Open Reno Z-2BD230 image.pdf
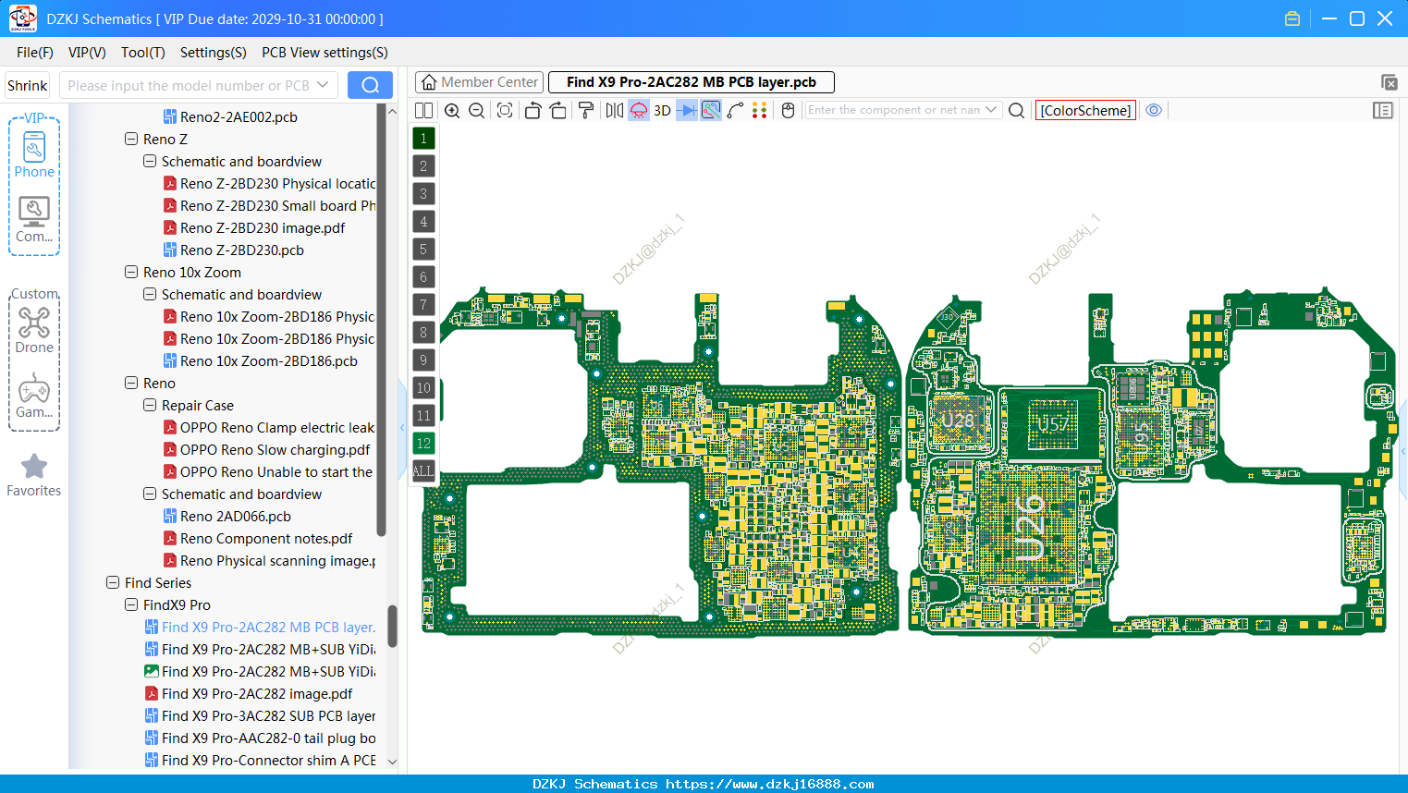The width and height of the screenshot is (1408, 793). point(263,227)
